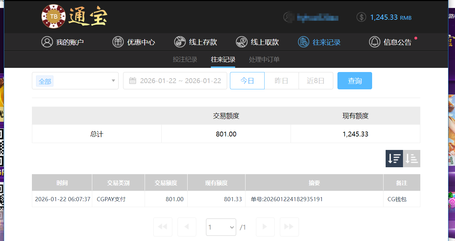455x241 pixels.
Task: Switch to the 投注纪录 tab
Action: coord(185,59)
